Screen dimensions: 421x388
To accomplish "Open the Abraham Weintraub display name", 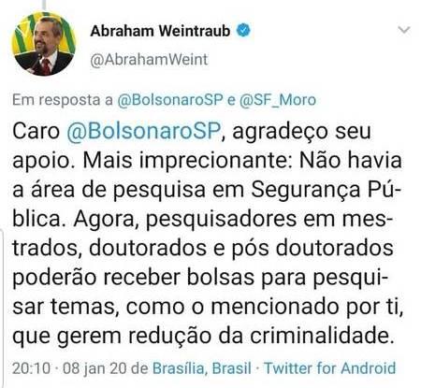I will 160,31.
